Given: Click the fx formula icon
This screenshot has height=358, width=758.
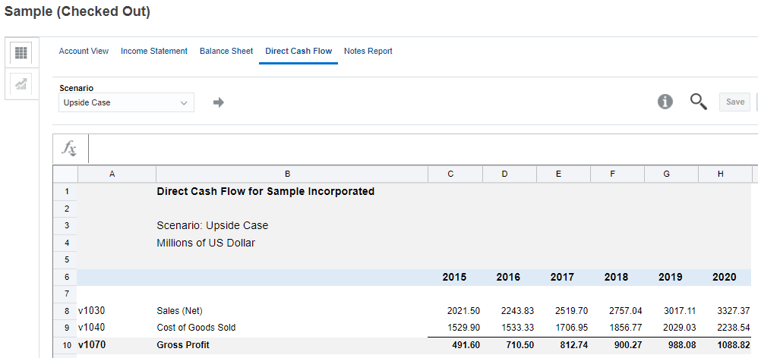Looking at the screenshot, I should tap(69, 148).
